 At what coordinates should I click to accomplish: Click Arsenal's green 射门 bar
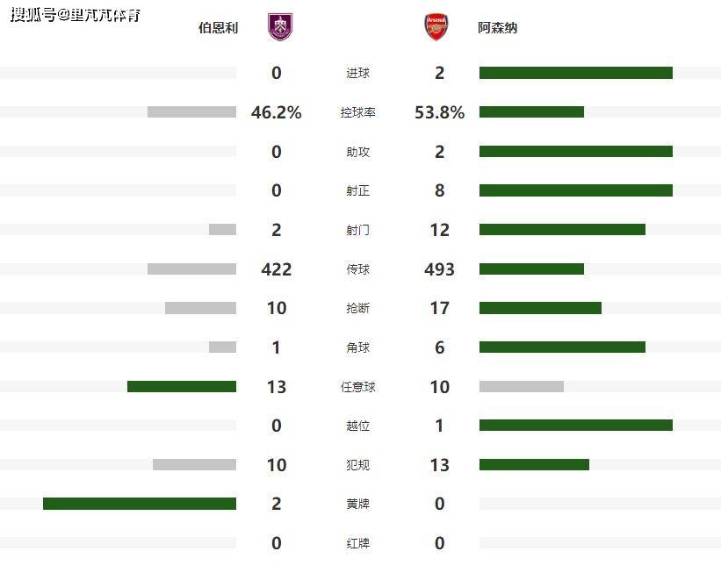[x=562, y=229]
